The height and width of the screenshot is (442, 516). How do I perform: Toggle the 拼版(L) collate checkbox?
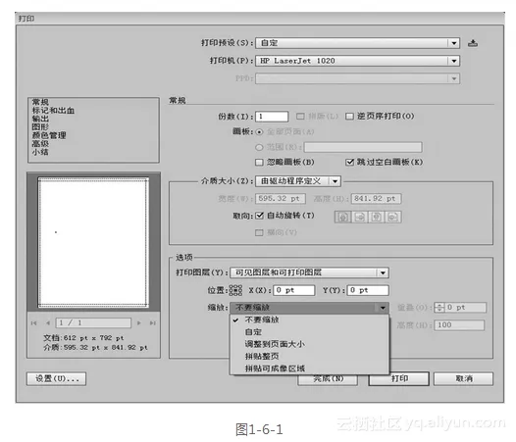click(300, 116)
